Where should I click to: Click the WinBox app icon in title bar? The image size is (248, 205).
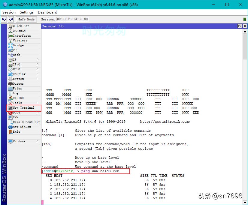point(5,5)
